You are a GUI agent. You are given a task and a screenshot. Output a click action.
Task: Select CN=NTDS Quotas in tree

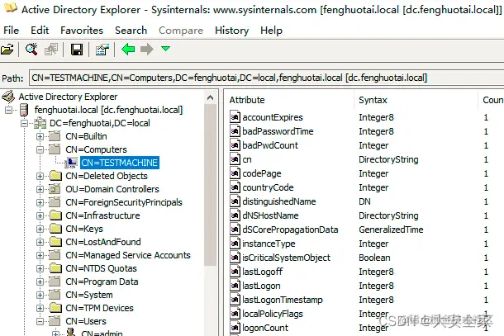101,268
